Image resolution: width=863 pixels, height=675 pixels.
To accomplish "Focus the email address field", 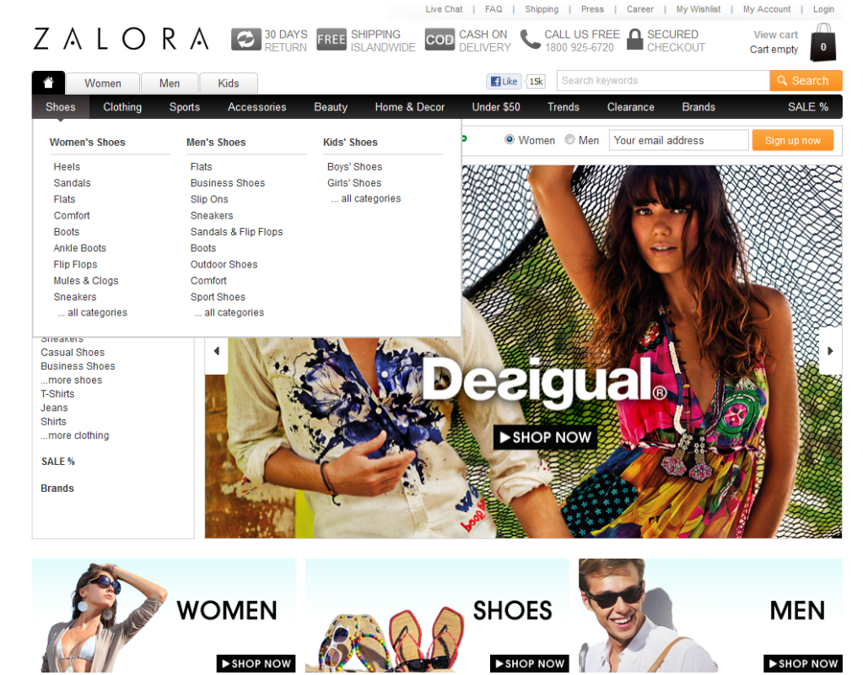I will 678,140.
